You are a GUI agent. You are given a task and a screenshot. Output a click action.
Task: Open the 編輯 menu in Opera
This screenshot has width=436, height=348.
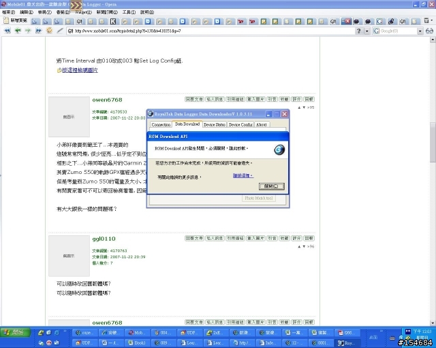26,12
